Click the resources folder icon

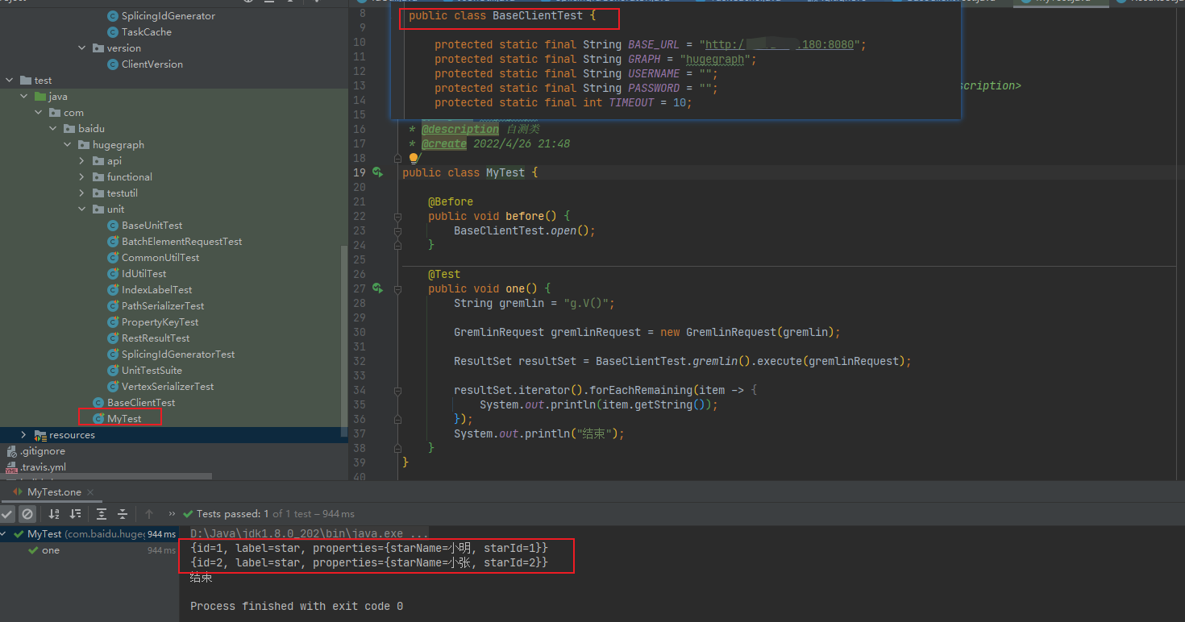(x=40, y=434)
